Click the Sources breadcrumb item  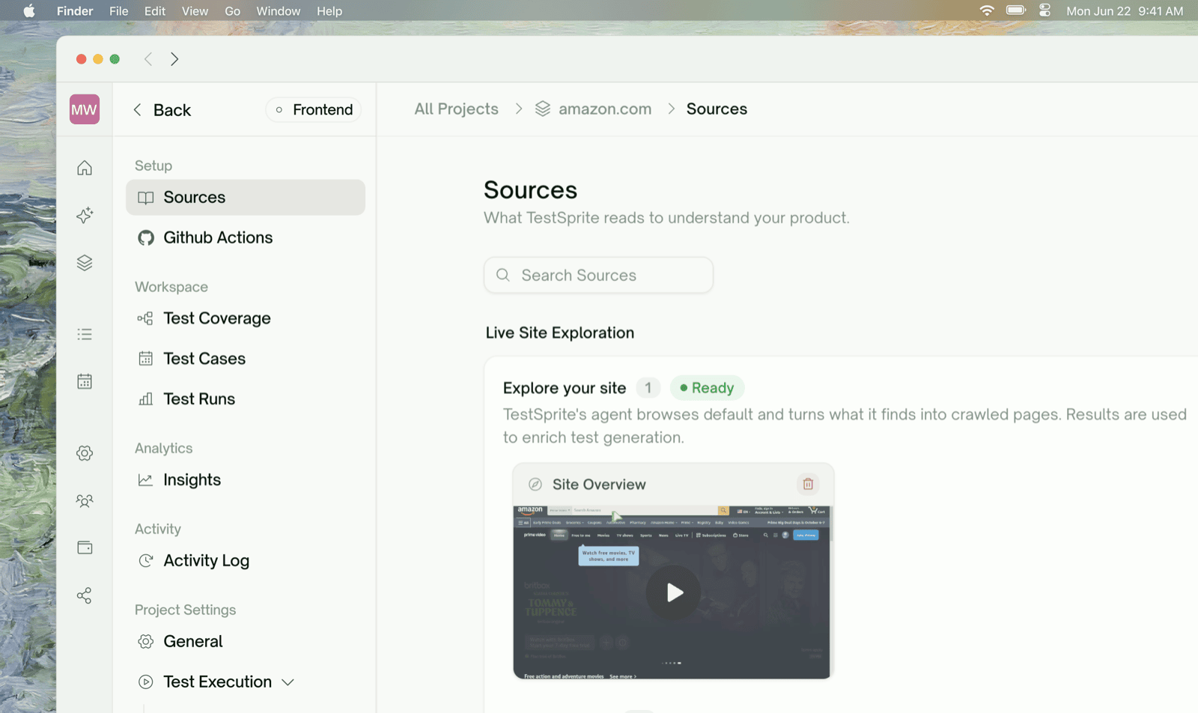coord(717,109)
